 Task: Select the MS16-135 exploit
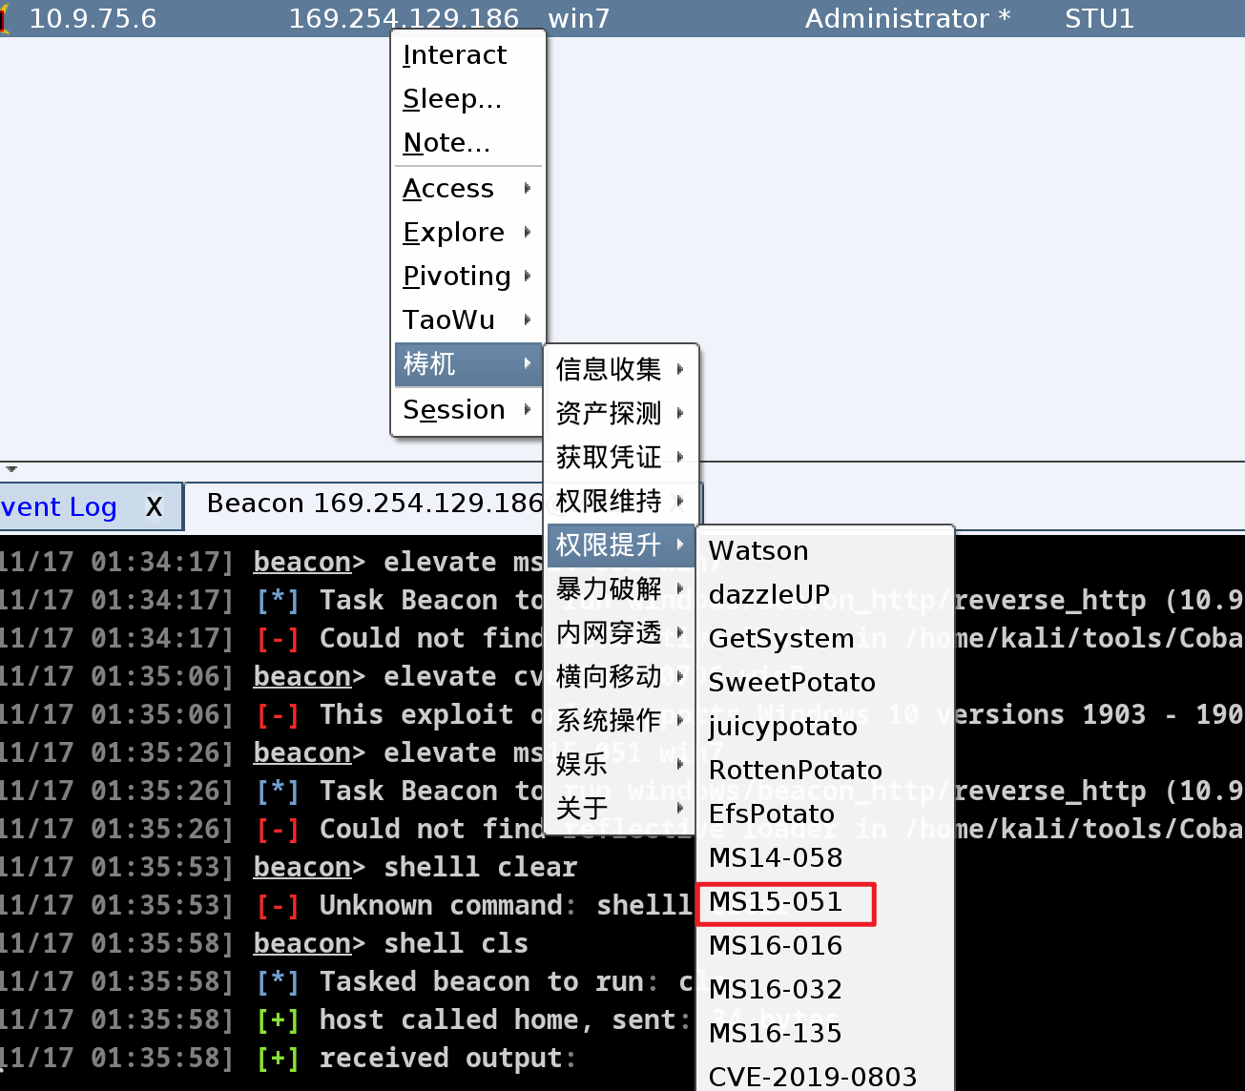click(825, 1034)
